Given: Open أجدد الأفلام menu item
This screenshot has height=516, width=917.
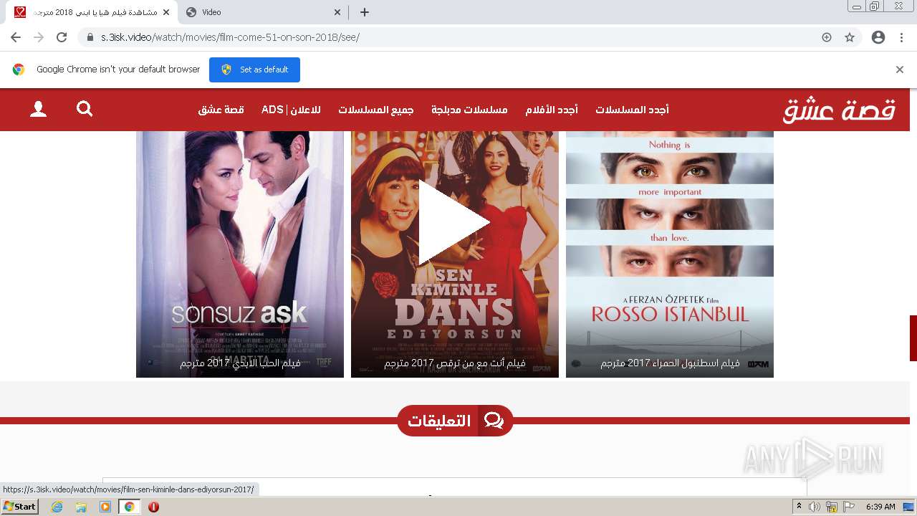Looking at the screenshot, I should coord(552,110).
